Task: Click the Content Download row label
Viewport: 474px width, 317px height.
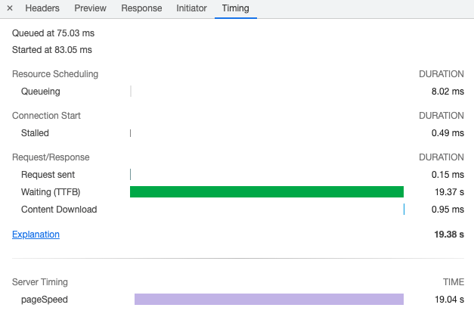Action: pos(59,210)
